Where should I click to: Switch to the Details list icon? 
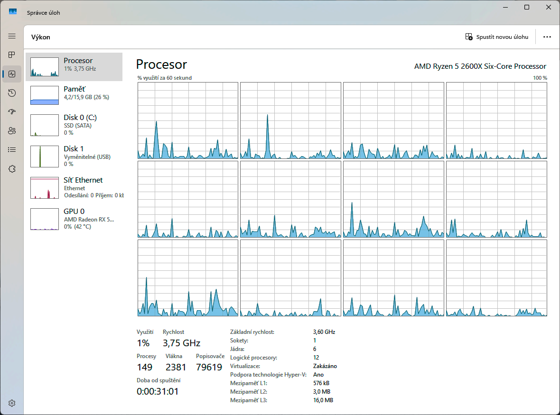(x=12, y=150)
